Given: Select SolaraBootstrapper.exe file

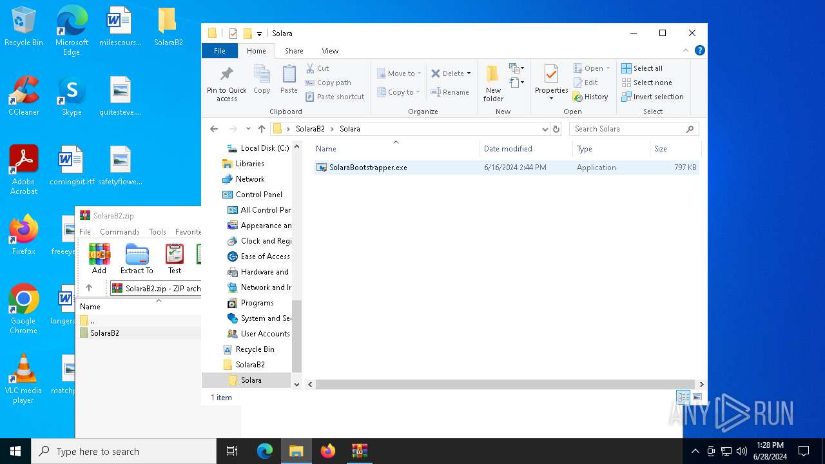Looking at the screenshot, I should (507, 168).
